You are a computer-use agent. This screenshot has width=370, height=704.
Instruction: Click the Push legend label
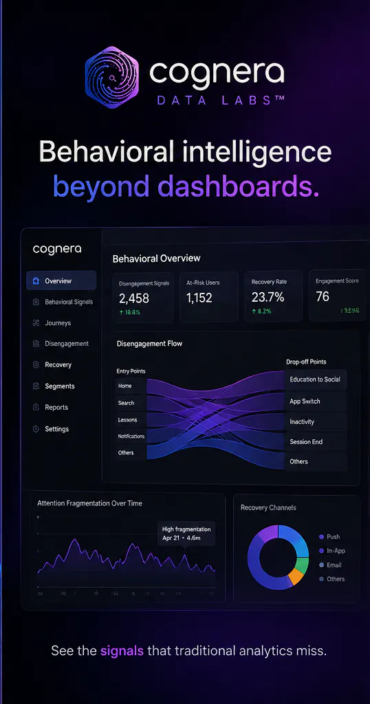pyautogui.click(x=333, y=537)
